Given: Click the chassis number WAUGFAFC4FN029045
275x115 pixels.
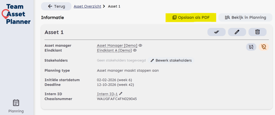Looking at the screenshot, I should coord(117,99).
